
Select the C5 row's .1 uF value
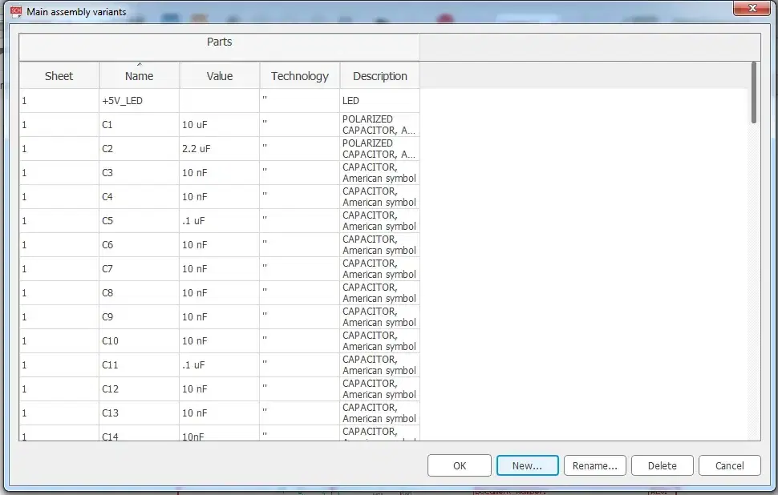pyautogui.click(x=193, y=221)
